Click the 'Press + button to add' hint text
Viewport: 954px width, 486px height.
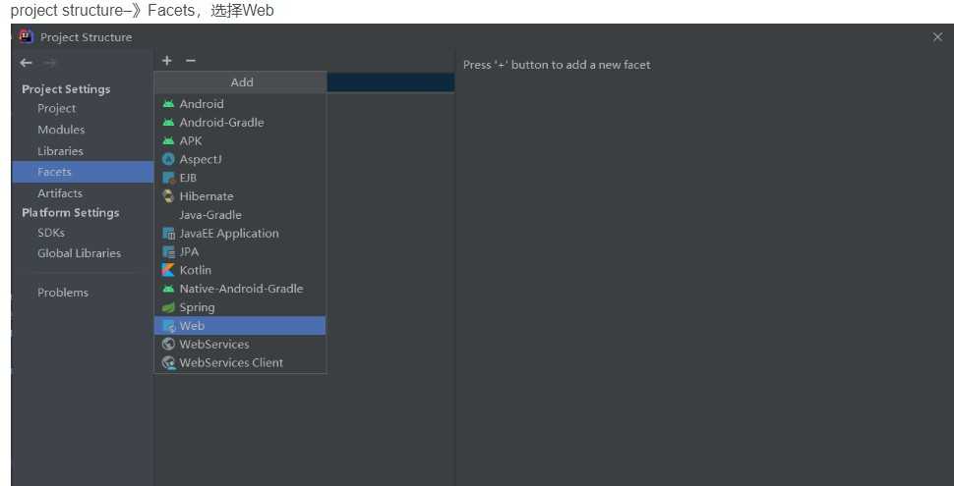pos(557,65)
